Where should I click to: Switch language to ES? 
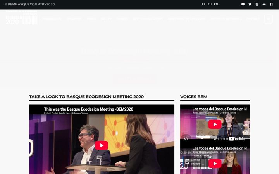(203, 4)
